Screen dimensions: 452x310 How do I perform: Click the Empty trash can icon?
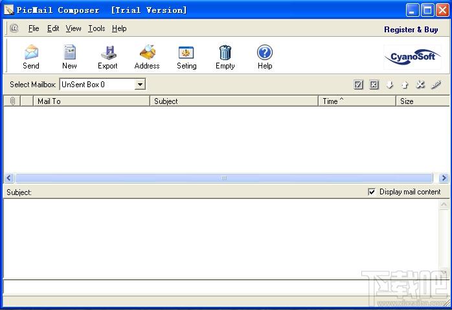225,57
